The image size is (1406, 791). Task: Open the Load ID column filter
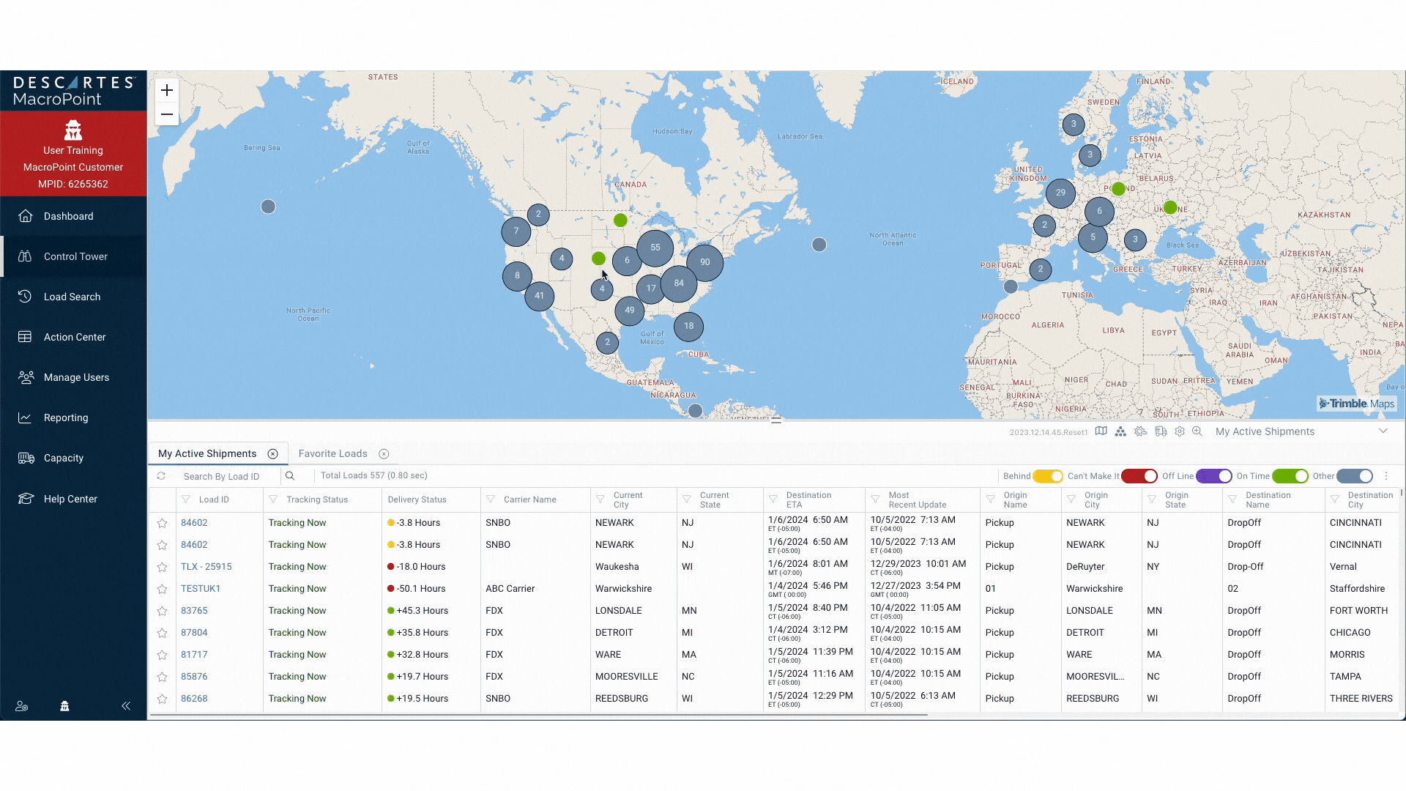click(x=185, y=500)
